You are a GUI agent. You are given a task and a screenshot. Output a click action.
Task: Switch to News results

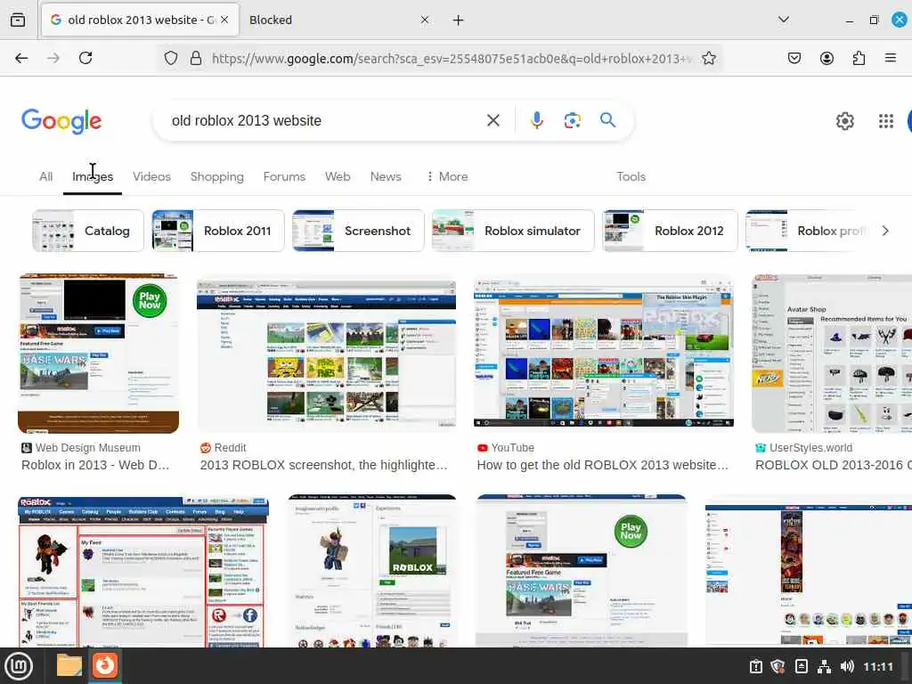(x=386, y=176)
